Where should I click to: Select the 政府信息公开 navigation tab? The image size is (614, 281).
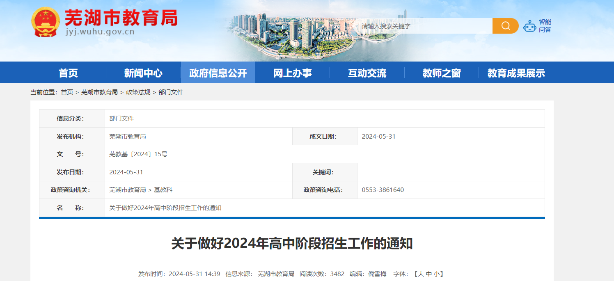[218, 73]
